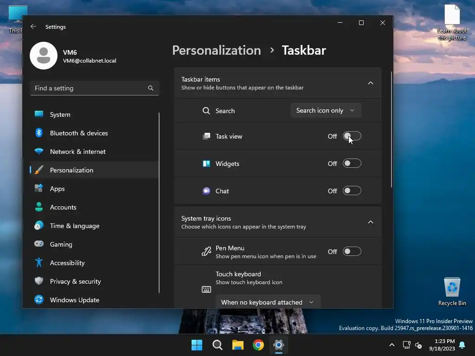The width and height of the screenshot is (475, 356).
Task: Open the System settings category
Action: pos(94,114)
